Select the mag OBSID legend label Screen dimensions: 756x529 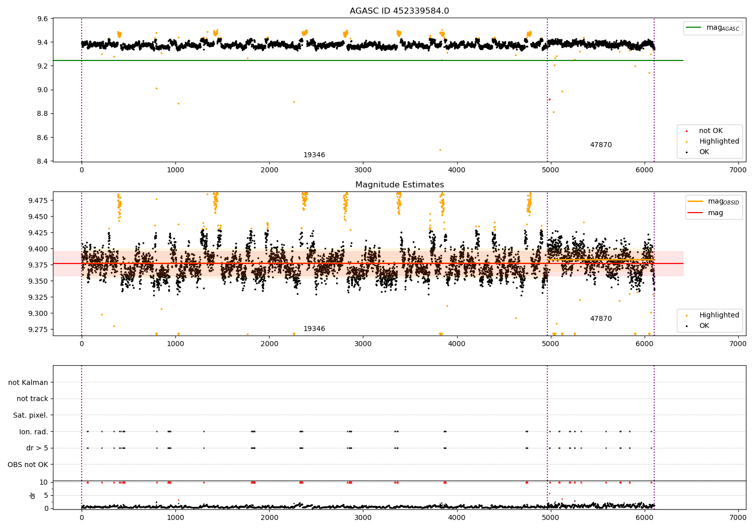click(x=723, y=202)
